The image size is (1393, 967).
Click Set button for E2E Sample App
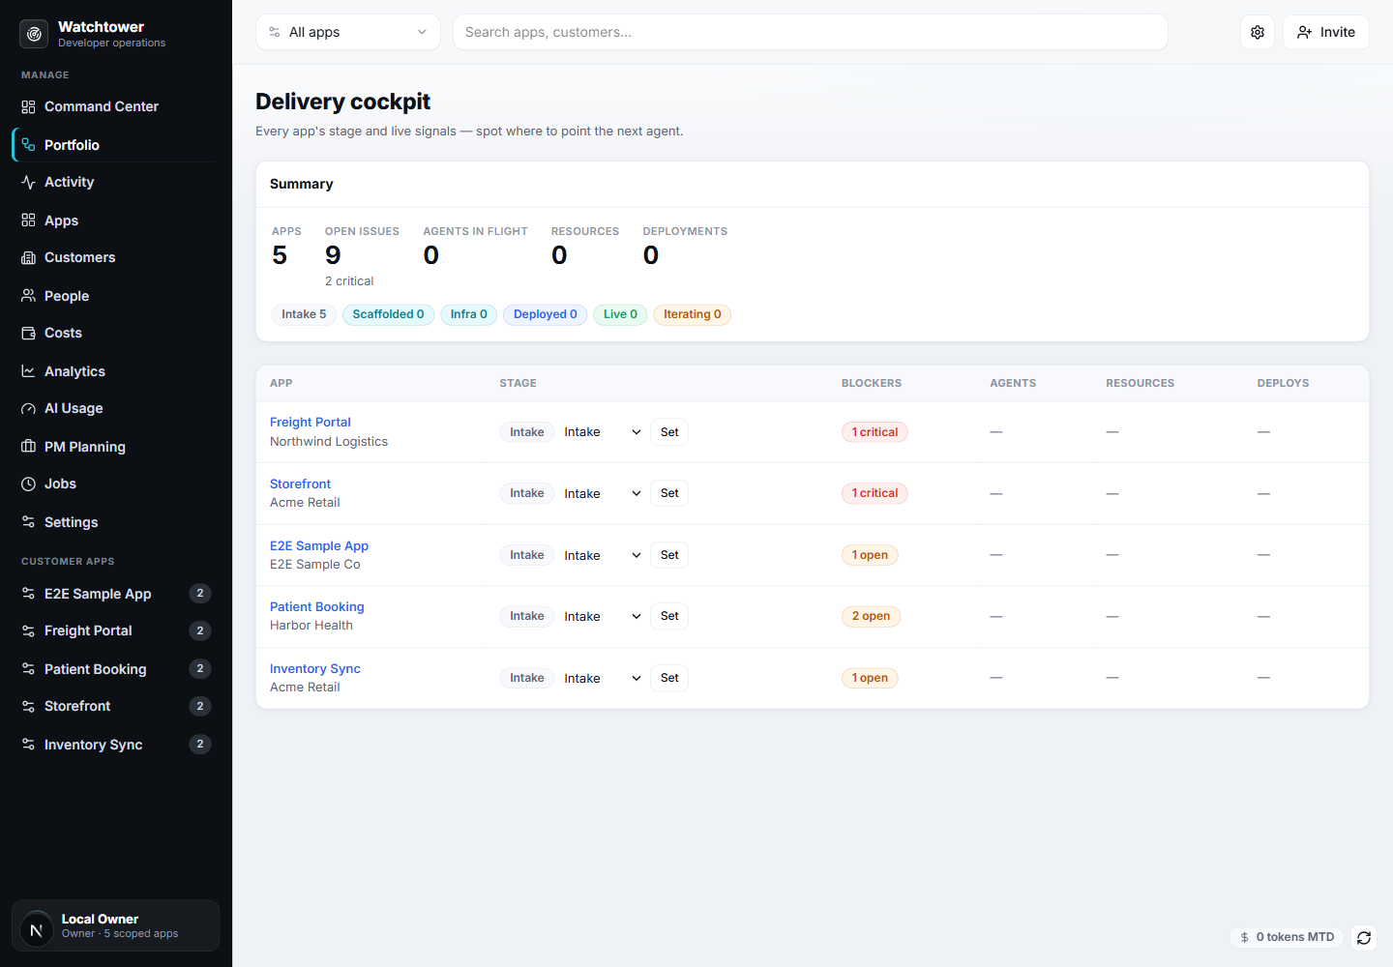[x=669, y=555]
